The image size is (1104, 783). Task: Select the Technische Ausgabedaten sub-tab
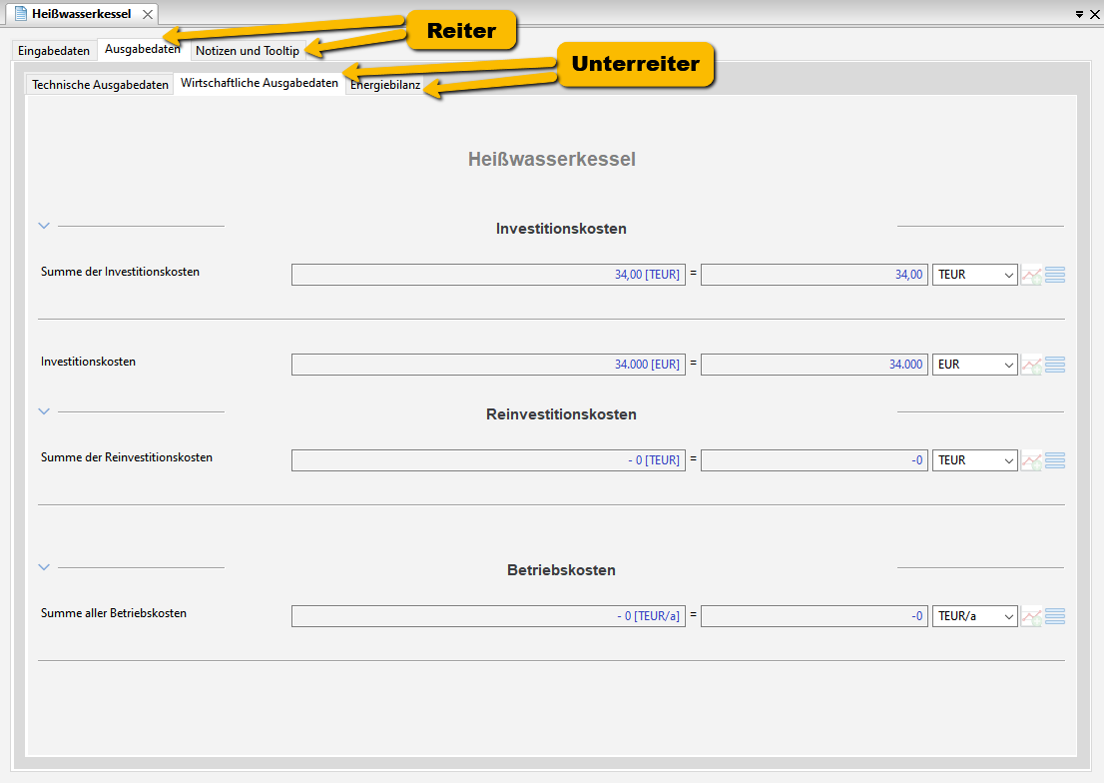pos(100,85)
